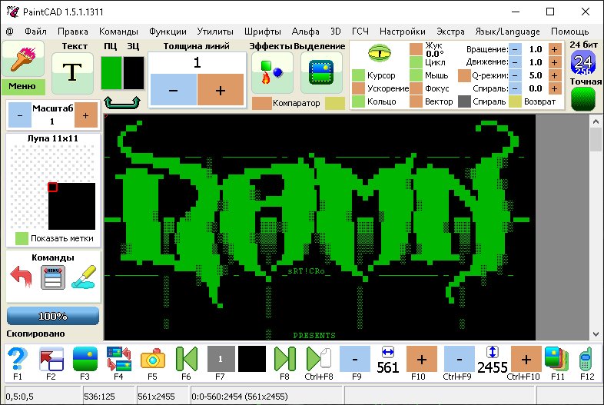Select the highlighter marker command icon

pos(83,277)
